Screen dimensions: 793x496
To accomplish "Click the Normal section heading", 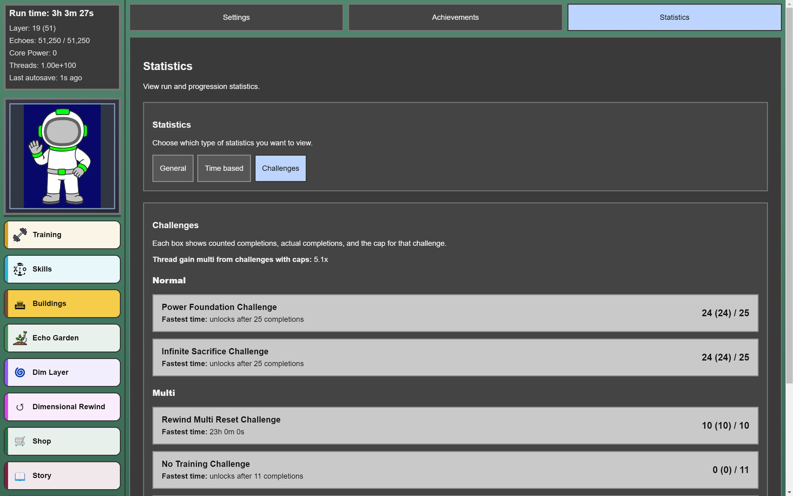I will (x=169, y=281).
